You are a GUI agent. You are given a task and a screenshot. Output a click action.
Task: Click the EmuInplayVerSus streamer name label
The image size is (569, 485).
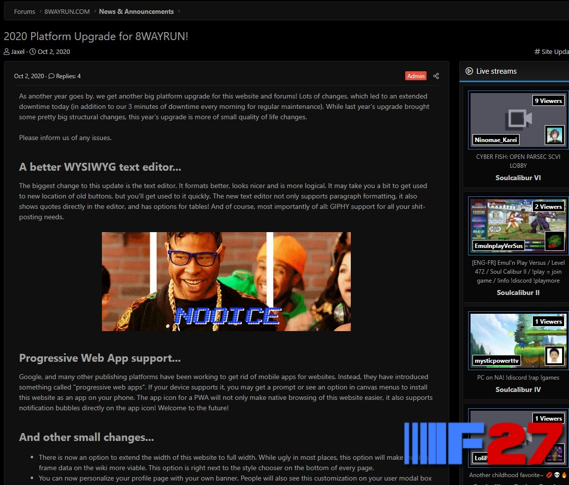(498, 246)
